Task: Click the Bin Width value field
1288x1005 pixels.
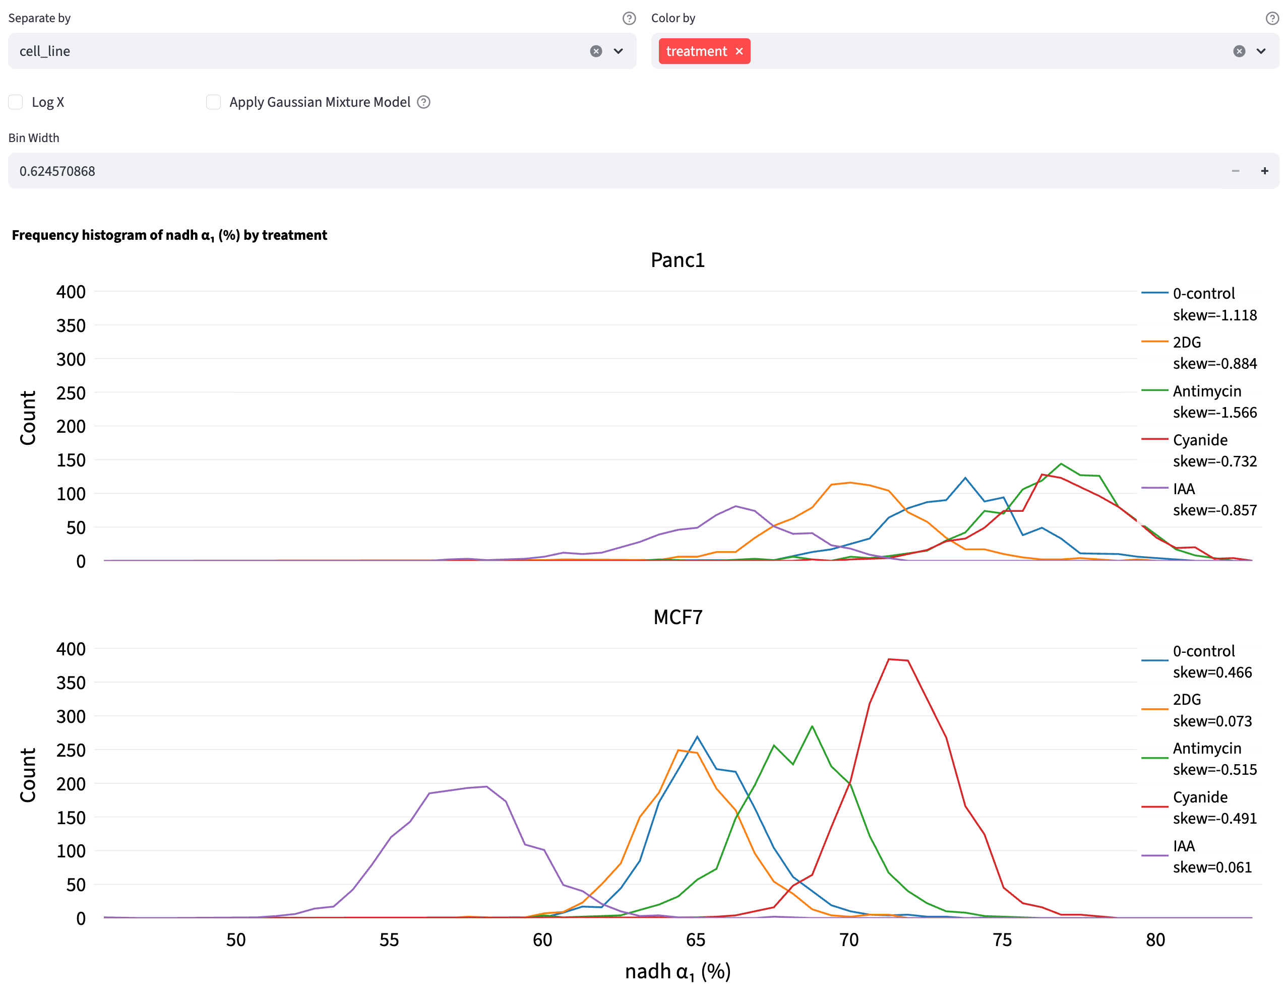Action: [614, 171]
